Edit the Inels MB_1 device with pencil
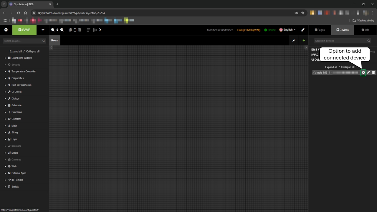The width and height of the screenshot is (377, 212). click(x=368, y=72)
